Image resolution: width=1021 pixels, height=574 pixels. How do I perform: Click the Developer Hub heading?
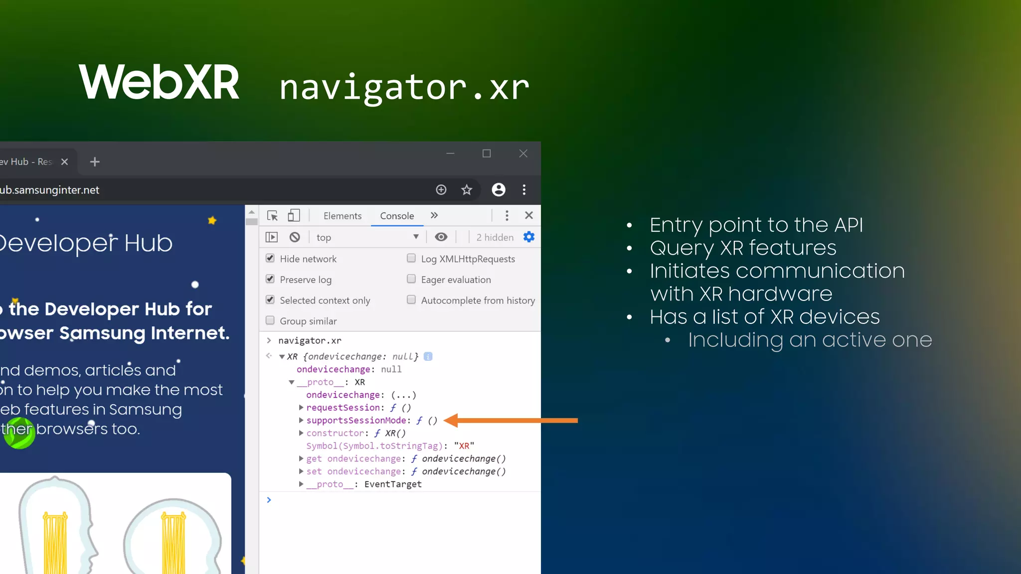tap(86, 243)
